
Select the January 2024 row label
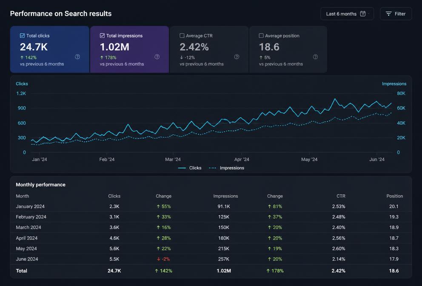(30, 206)
